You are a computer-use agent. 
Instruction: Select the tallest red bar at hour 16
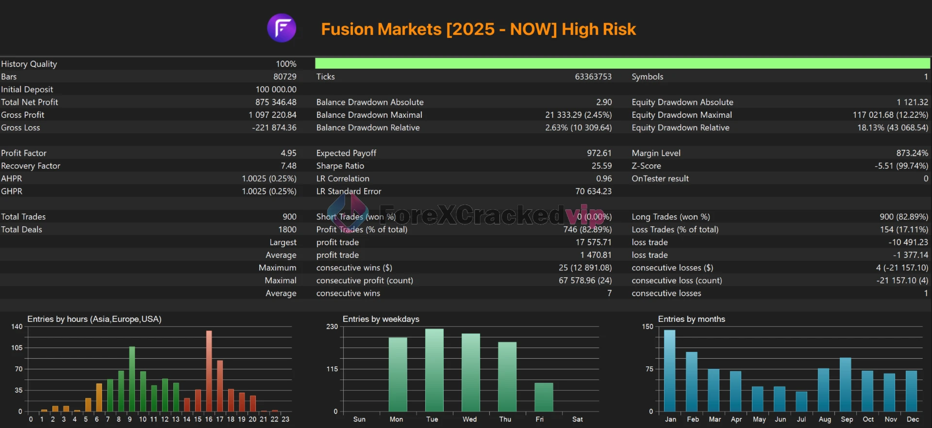209,371
